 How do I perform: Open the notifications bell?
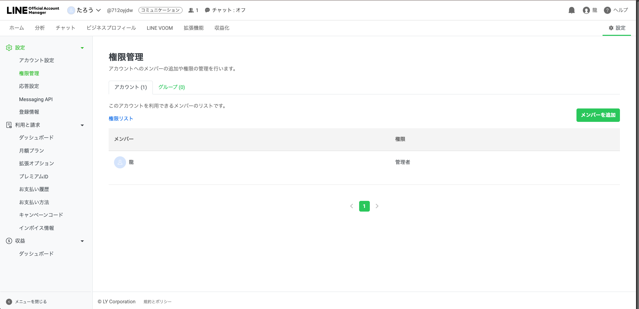571,10
